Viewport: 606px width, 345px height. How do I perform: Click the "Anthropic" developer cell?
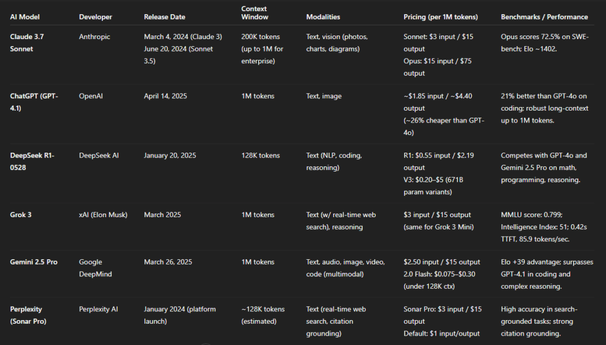[95, 37]
